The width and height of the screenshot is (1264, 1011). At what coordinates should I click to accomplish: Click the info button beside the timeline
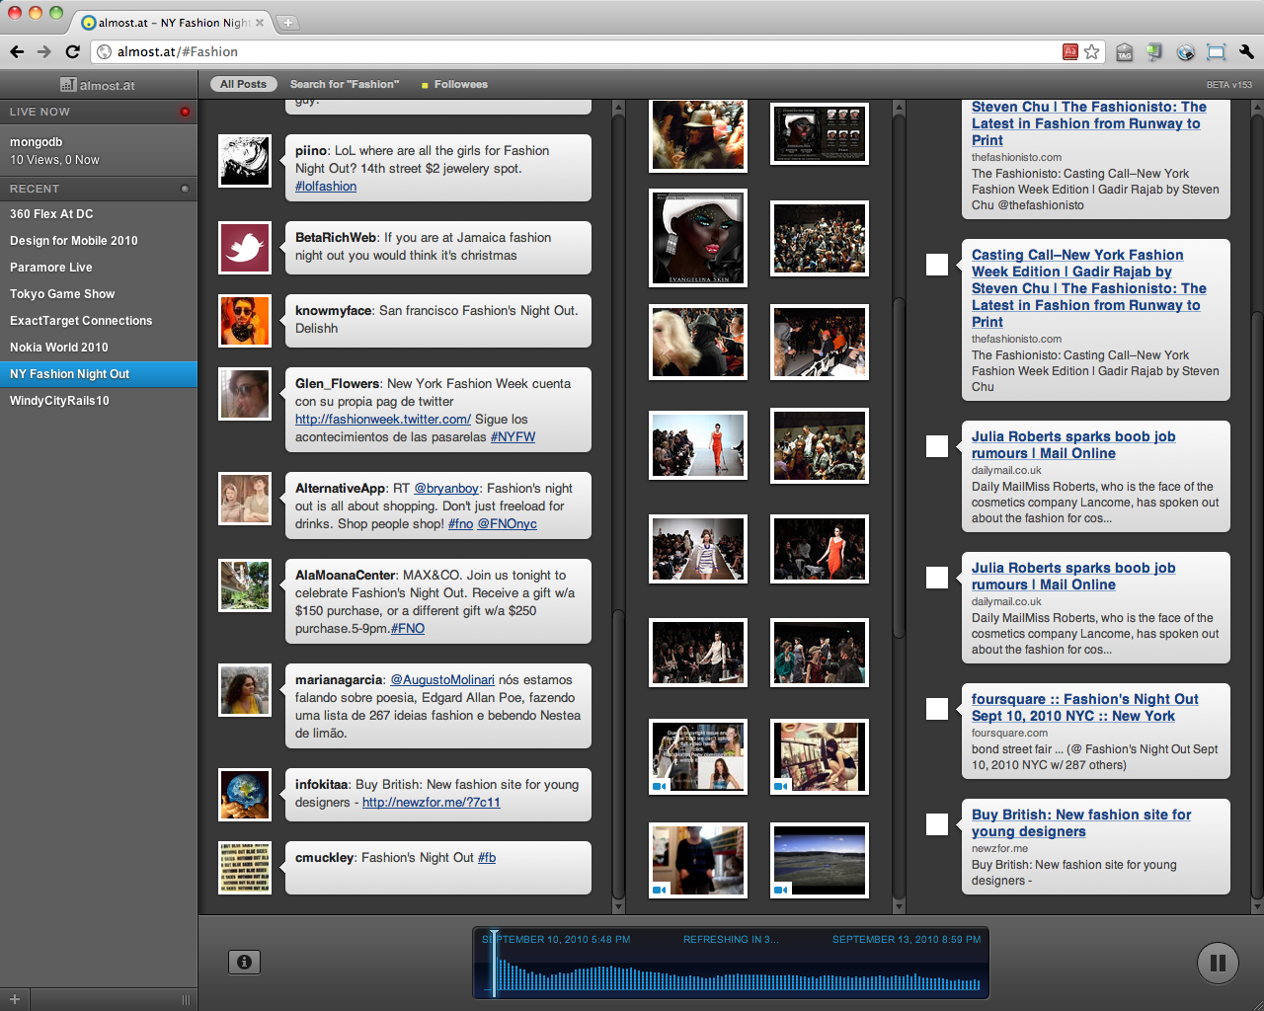pyautogui.click(x=244, y=962)
